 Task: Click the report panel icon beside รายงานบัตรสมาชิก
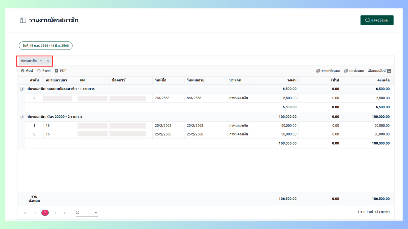(x=23, y=20)
